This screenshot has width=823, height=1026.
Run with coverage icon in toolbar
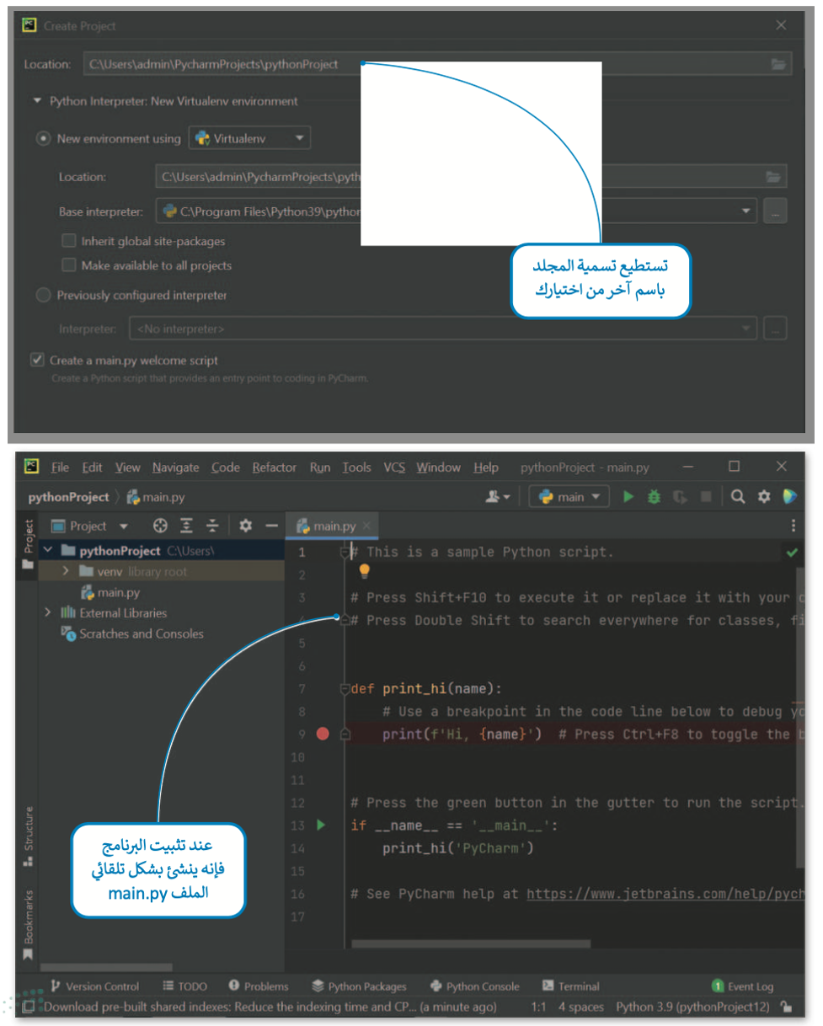click(681, 497)
